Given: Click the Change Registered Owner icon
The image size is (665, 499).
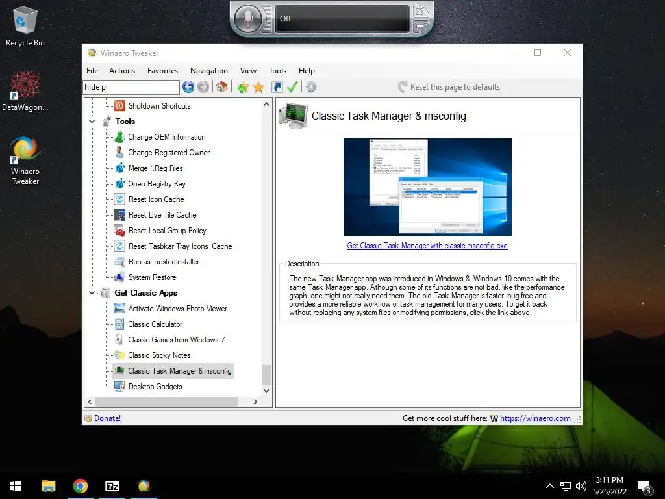Looking at the screenshot, I should pos(119,152).
